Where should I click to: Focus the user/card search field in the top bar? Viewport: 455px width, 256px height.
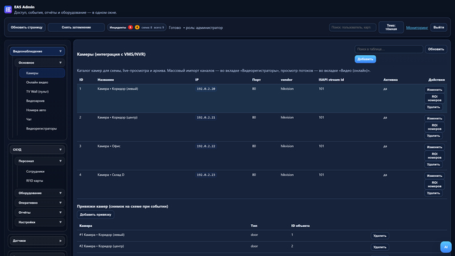pos(352,27)
